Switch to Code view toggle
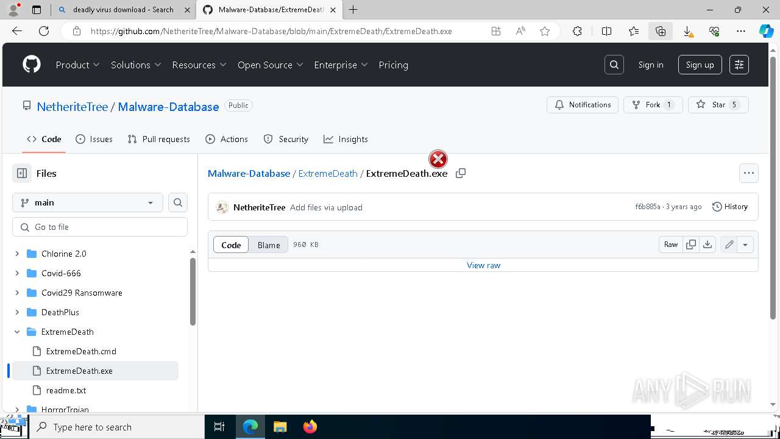This screenshot has height=439, width=780. [x=231, y=244]
